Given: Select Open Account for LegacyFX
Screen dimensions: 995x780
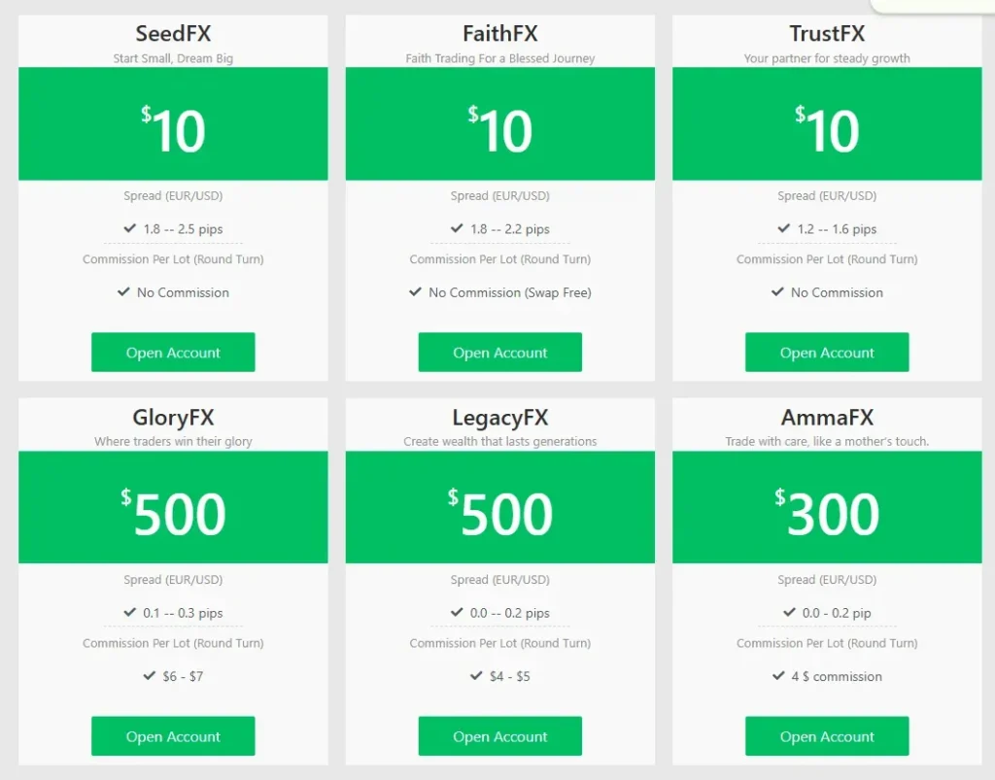Looking at the screenshot, I should 499,736.
